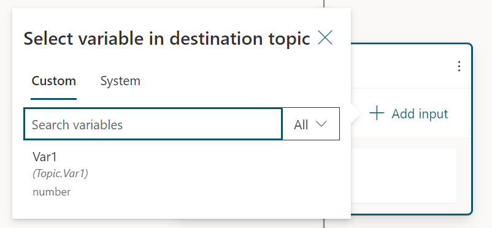Click the Add input button
This screenshot has height=228, width=492.
tap(409, 113)
